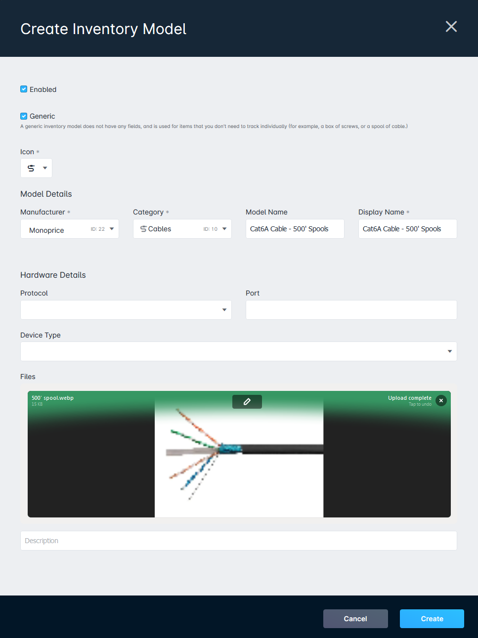Viewport: 478px width, 638px height.
Task: Remove the 500' spool.webp upload with the X icon
Action: tap(441, 400)
